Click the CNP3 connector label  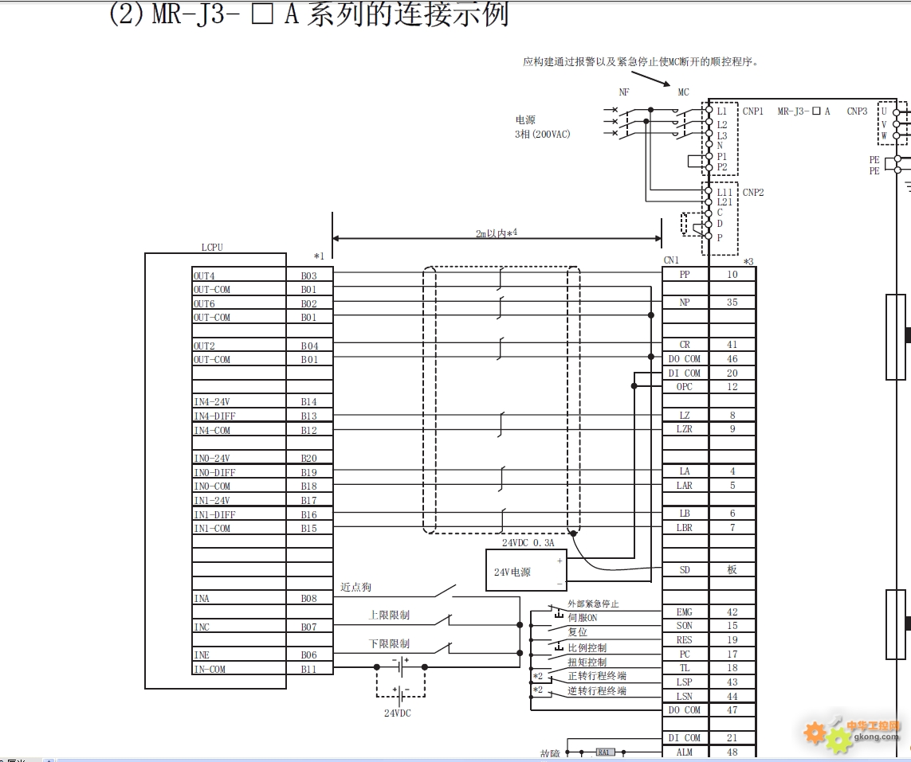tap(857, 111)
